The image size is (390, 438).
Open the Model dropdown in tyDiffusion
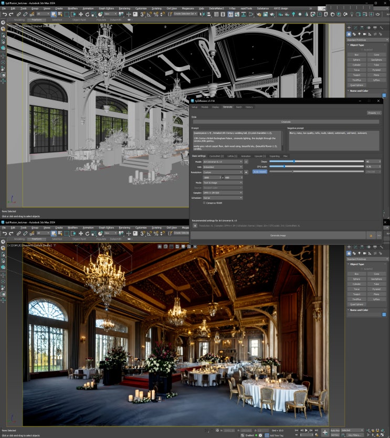(x=223, y=162)
